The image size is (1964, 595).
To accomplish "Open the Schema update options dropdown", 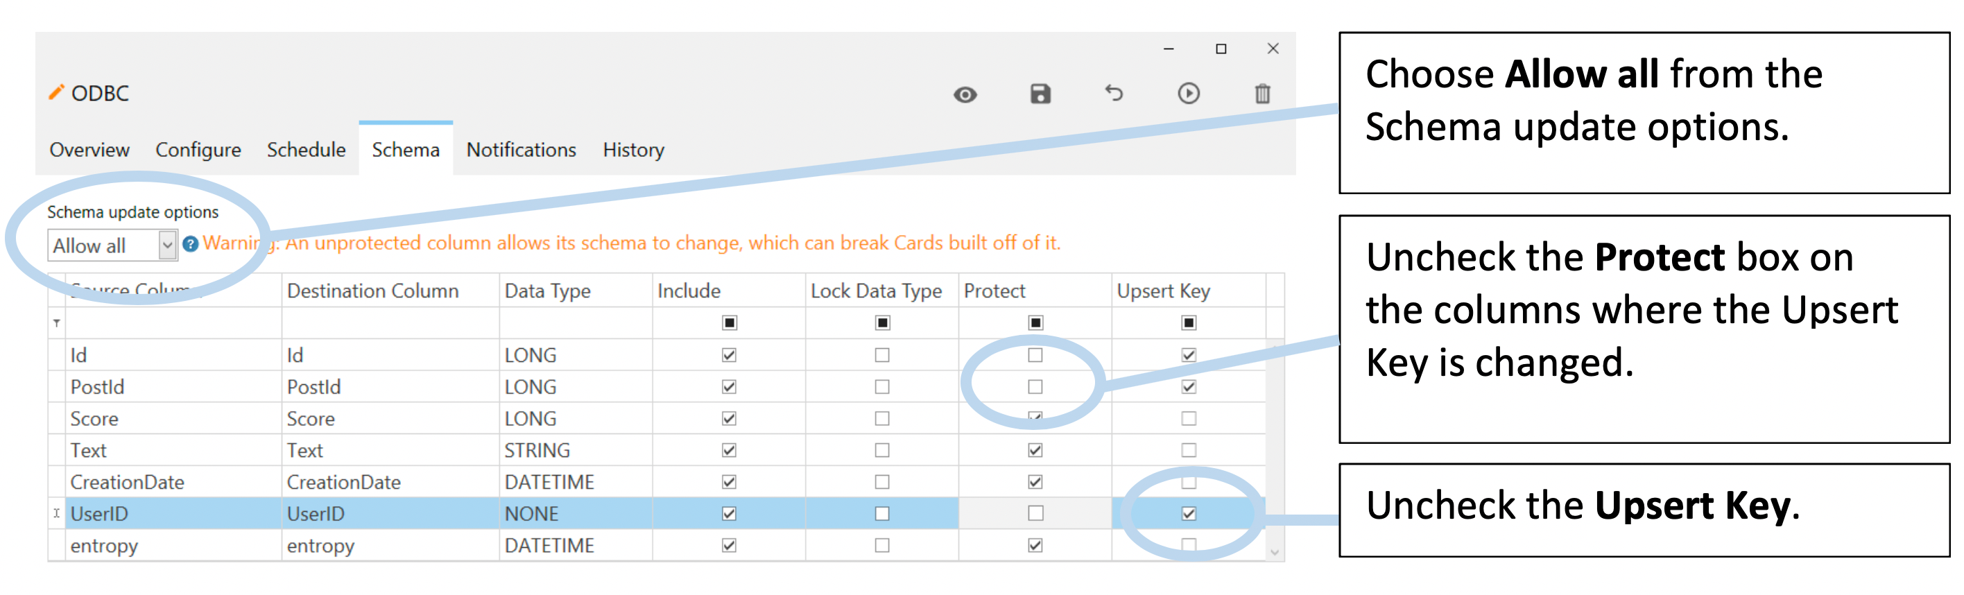I will tap(169, 245).
